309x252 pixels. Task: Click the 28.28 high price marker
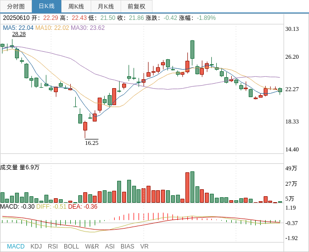19,34
